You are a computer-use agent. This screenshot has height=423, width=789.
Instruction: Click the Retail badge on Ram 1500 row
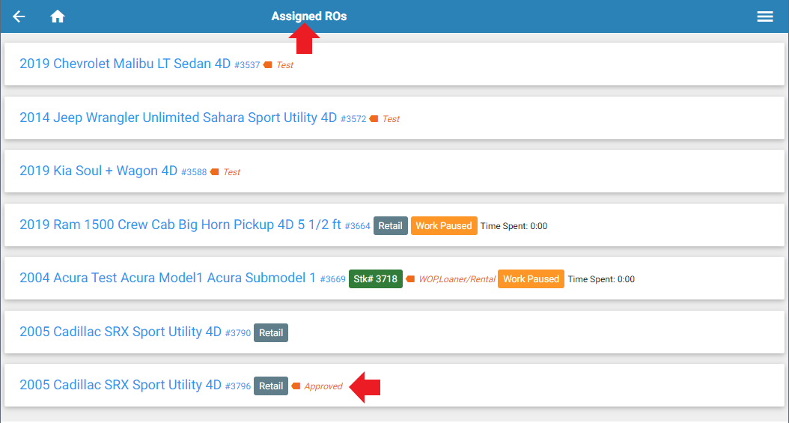[x=391, y=226]
